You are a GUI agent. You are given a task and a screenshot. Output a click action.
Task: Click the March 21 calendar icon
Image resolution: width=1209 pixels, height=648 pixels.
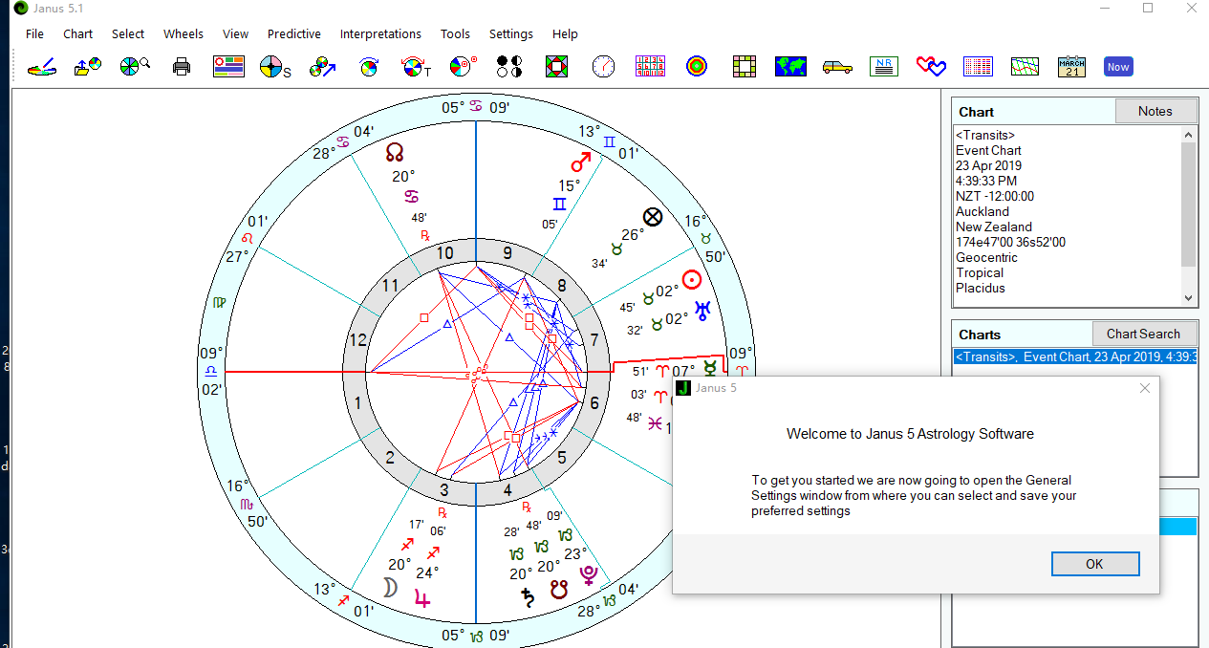pos(1071,66)
